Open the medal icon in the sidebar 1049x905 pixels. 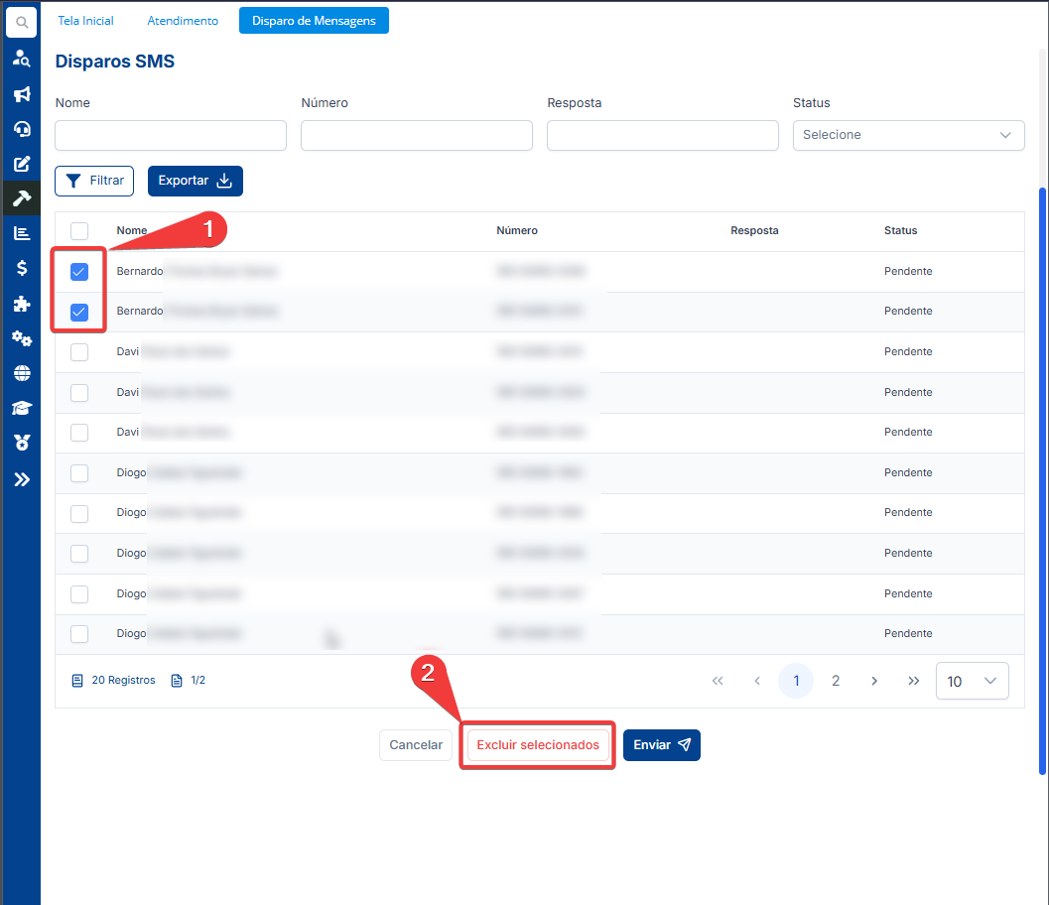tap(22, 443)
